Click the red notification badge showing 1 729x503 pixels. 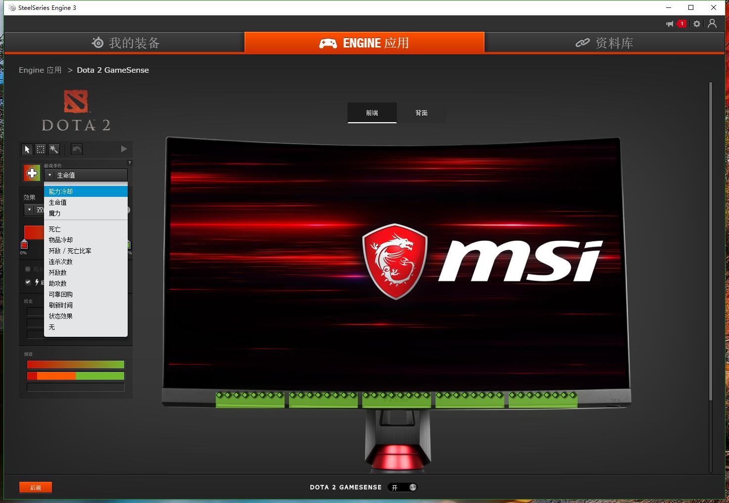(682, 23)
